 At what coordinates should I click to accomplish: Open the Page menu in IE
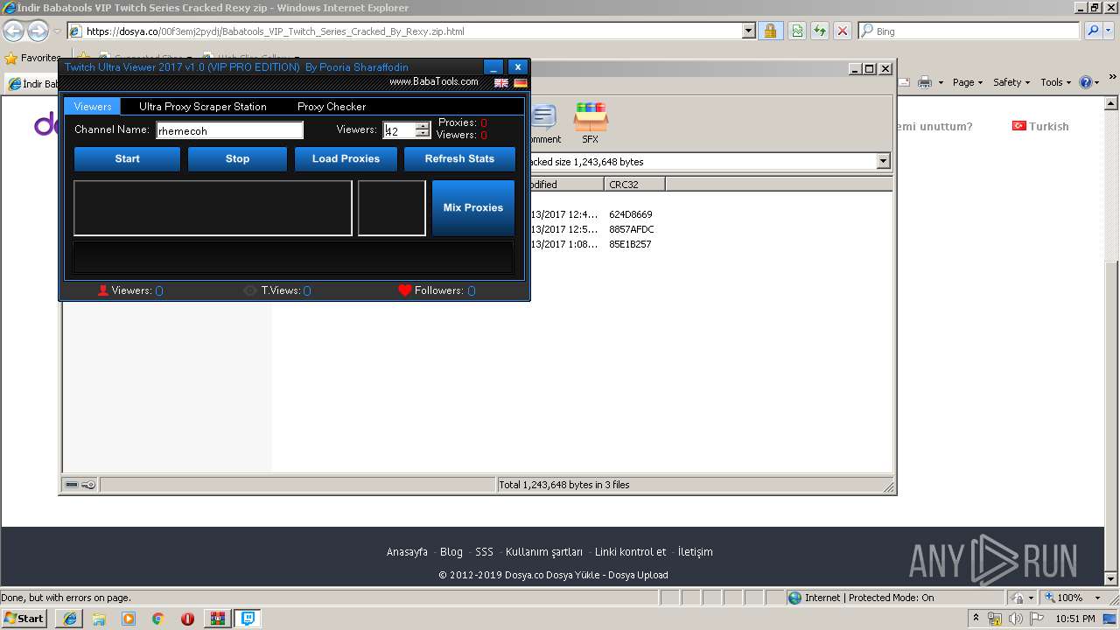(968, 82)
